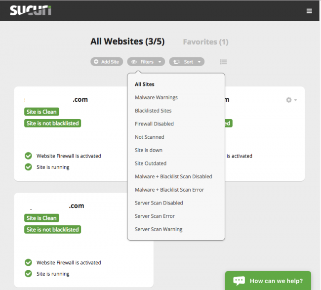This screenshot has height=290, width=321.
Task: Choose Malware + Blacklist Scan Error
Action: [x=169, y=190]
